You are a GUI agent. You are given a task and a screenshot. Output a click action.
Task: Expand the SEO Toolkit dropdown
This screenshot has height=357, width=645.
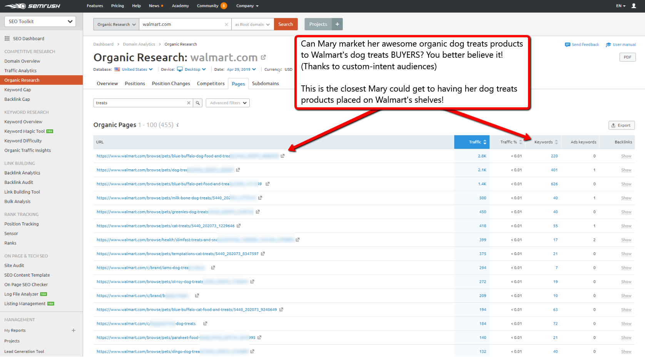click(40, 22)
